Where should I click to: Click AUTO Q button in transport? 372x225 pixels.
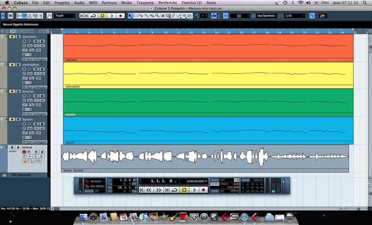click(x=89, y=191)
